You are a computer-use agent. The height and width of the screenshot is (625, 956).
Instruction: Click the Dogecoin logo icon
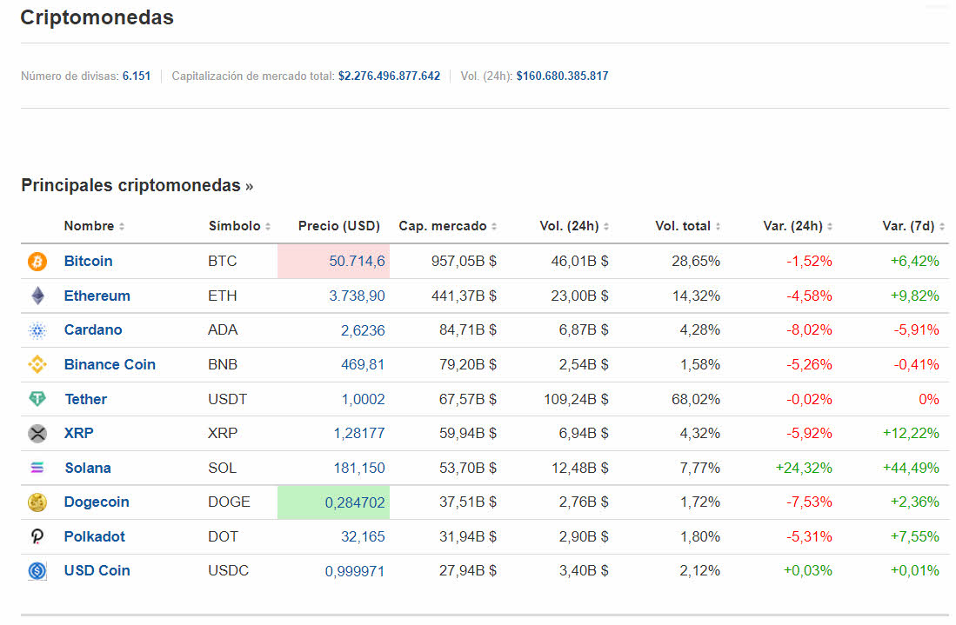click(37, 502)
